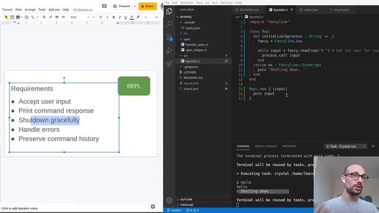Open the Manage gear icon in VS Code
This screenshot has width=379, height=213.
(x=169, y=200)
